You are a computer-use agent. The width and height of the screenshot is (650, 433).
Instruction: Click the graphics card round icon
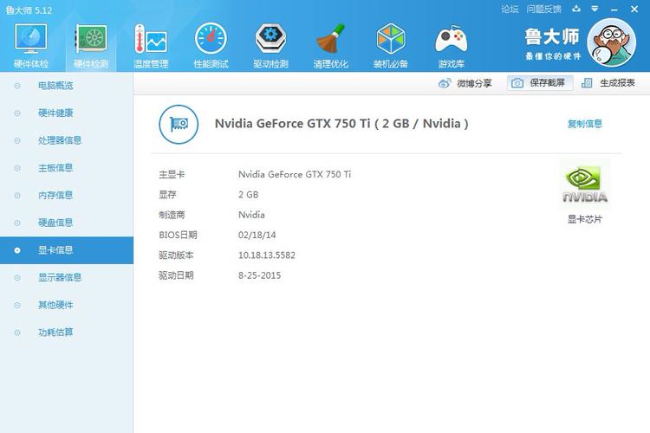coord(179,124)
